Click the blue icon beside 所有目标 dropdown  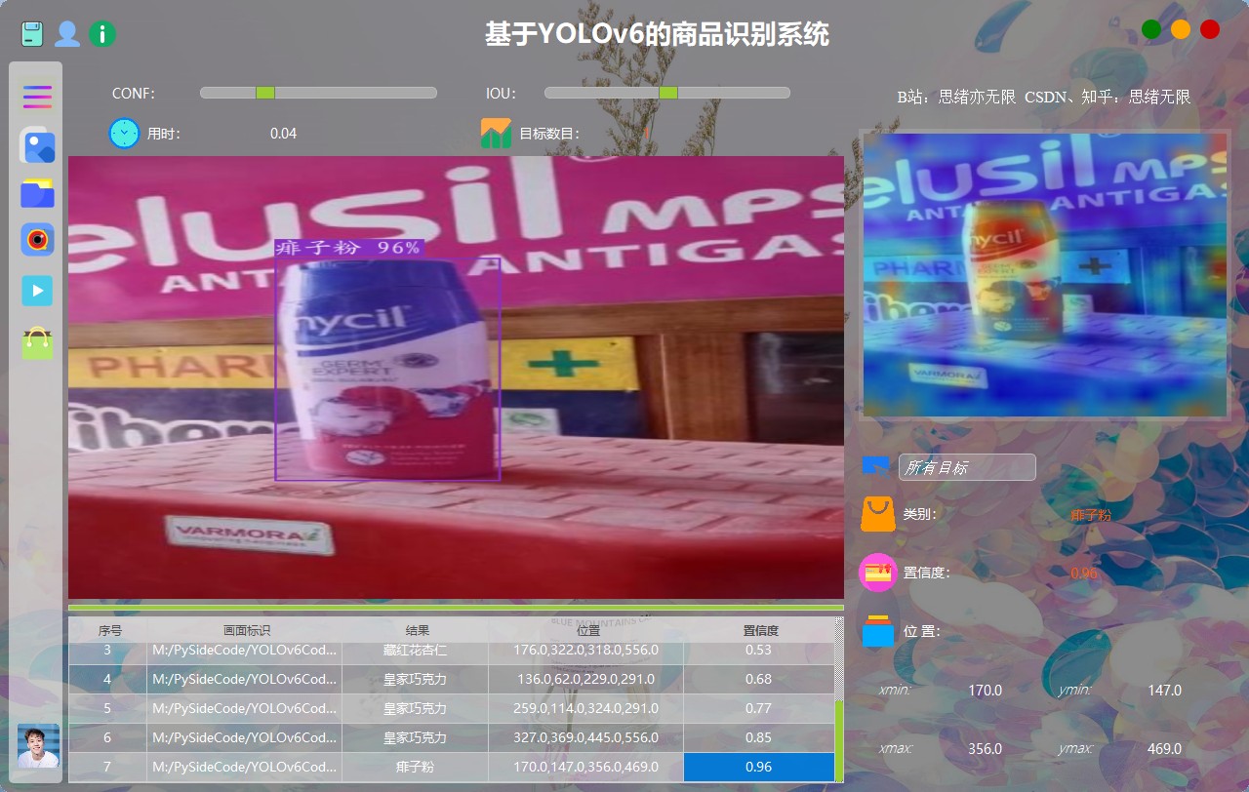tap(877, 466)
